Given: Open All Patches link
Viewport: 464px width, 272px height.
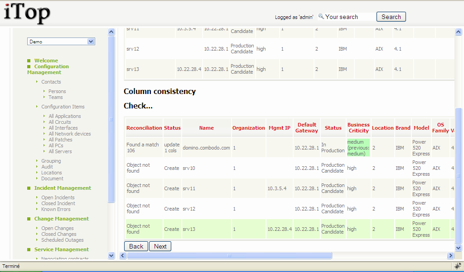Looking at the screenshot, I should pyautogui.click(x=60, y=140).
